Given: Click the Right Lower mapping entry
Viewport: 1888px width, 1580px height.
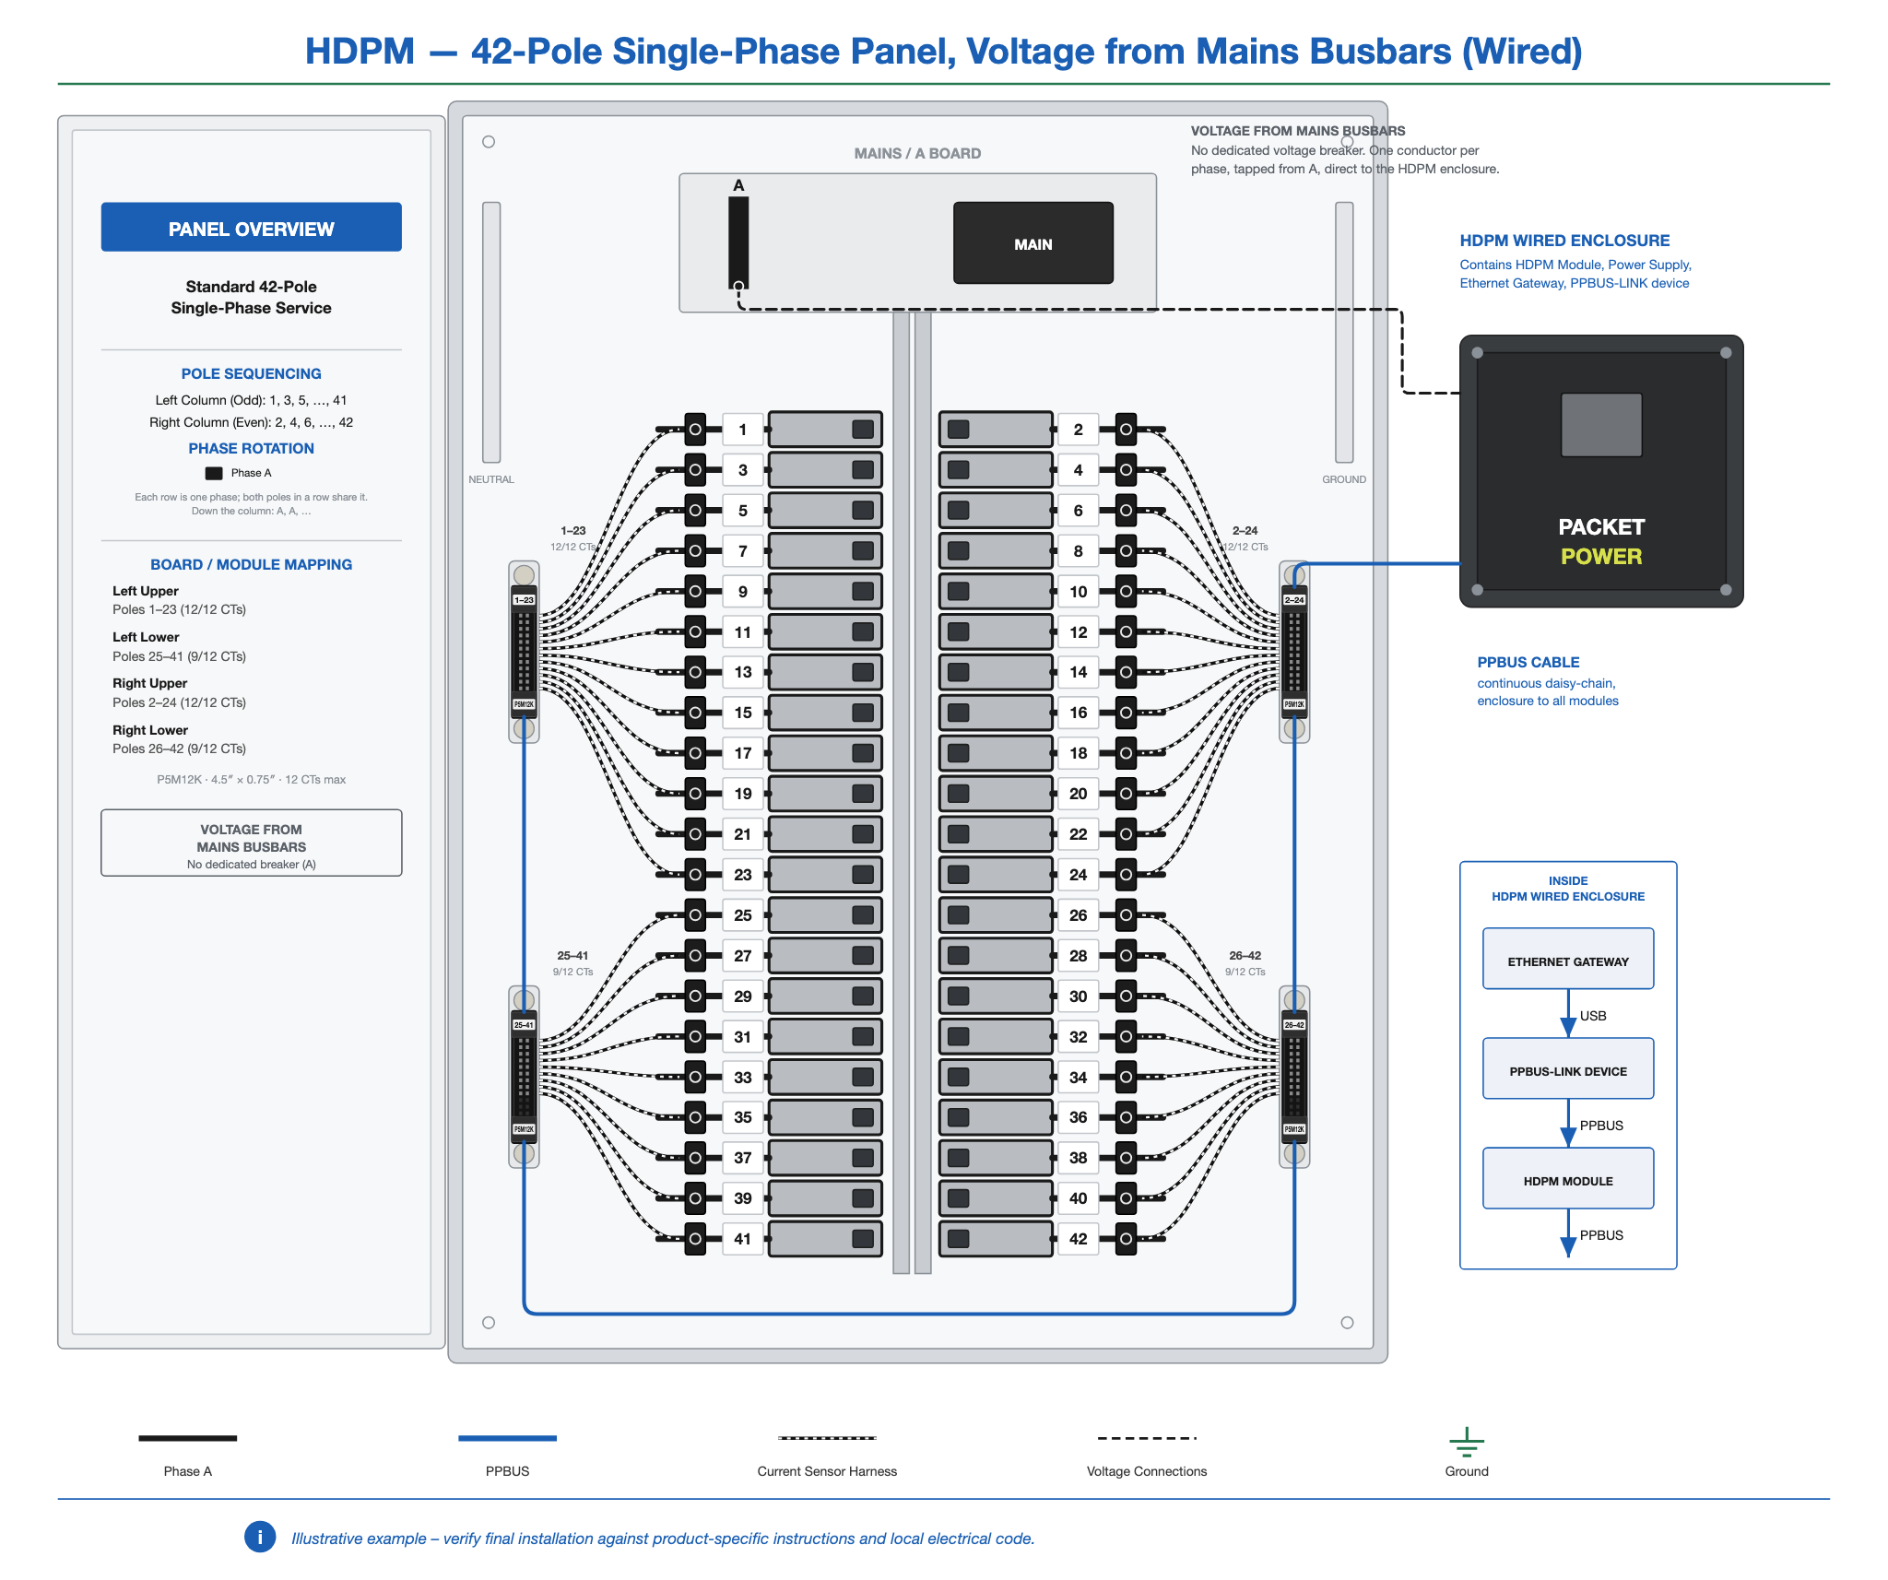Looking at the screenshot, I should [x=179, y=739].
